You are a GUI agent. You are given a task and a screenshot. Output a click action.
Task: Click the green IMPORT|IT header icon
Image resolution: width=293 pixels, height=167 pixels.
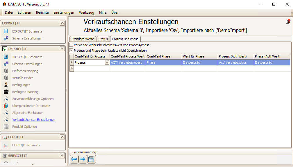[x=4, y=49]
